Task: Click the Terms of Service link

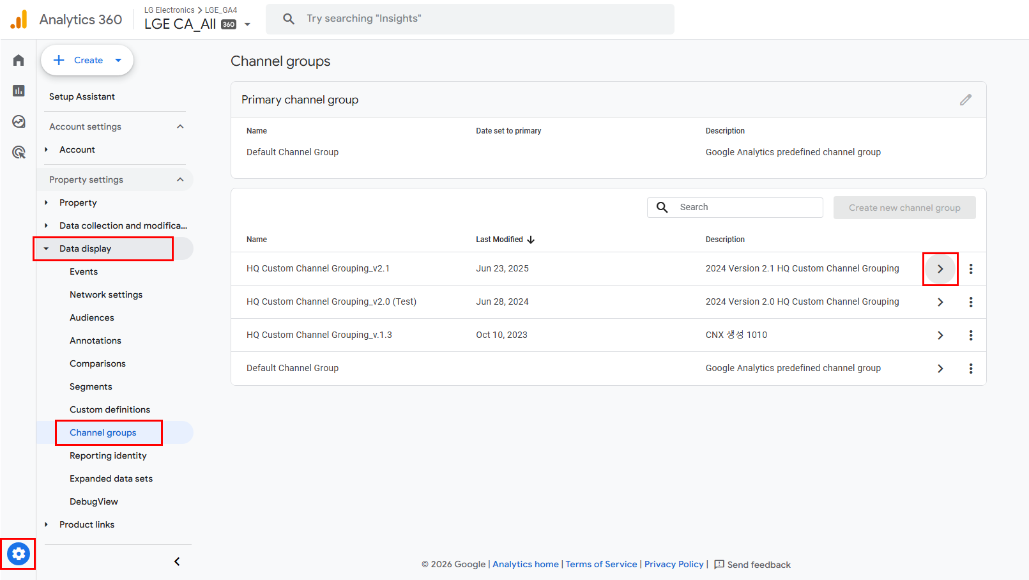Action: (x=601, y=564)
